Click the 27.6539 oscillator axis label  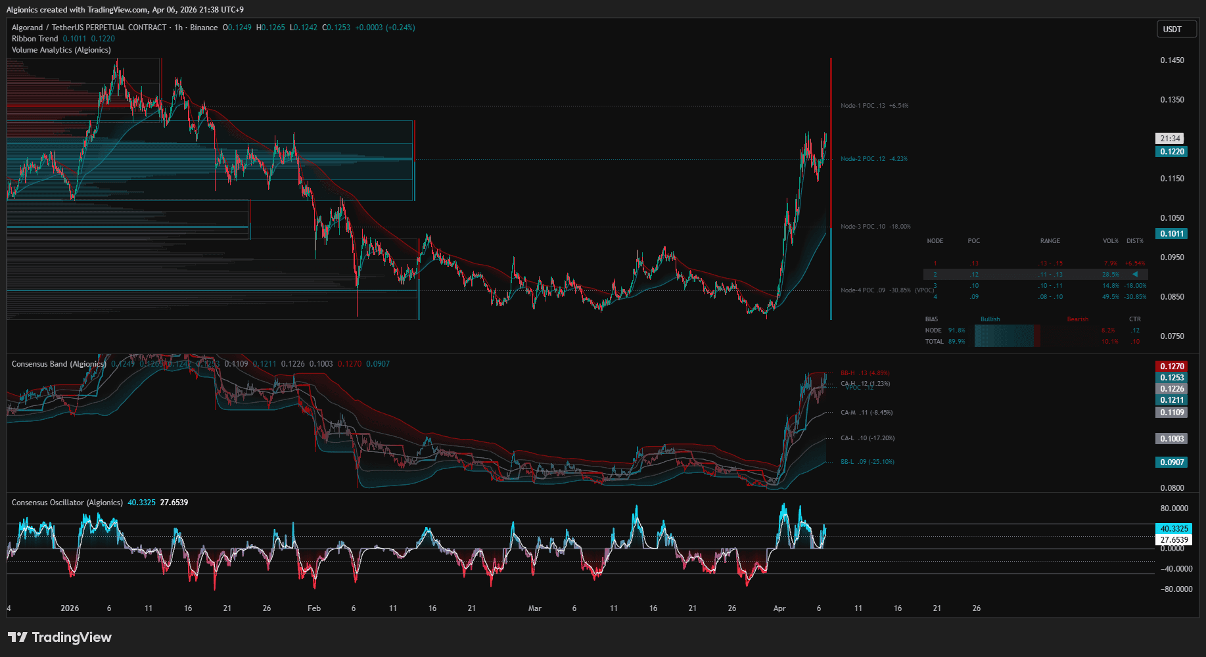tap(1174, 540)
